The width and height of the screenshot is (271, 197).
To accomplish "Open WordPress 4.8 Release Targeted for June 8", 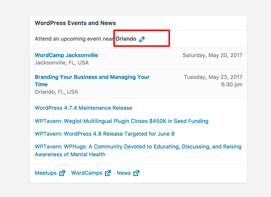I will pos(104,134).
